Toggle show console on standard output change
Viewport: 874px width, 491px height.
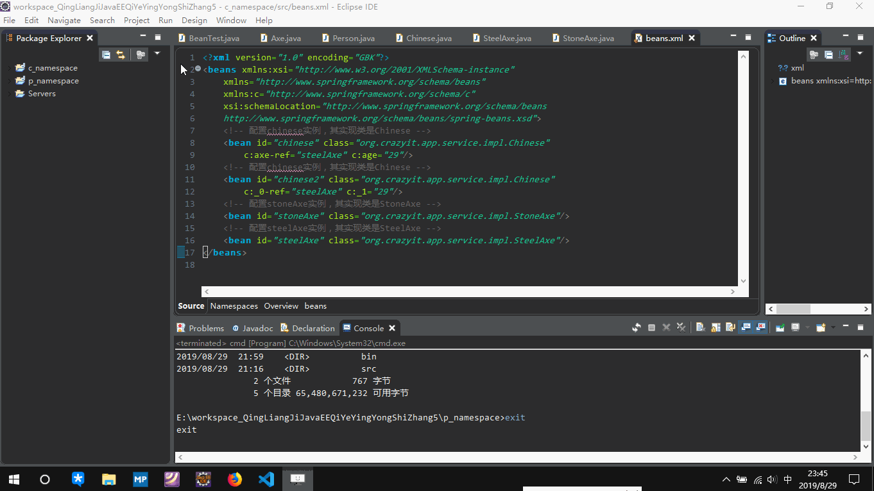point(746,327)
